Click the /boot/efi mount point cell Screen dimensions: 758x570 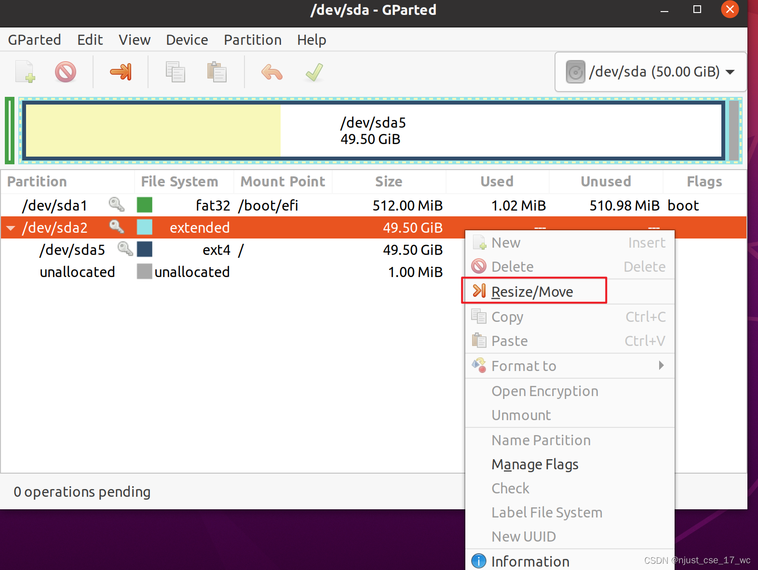268,206
